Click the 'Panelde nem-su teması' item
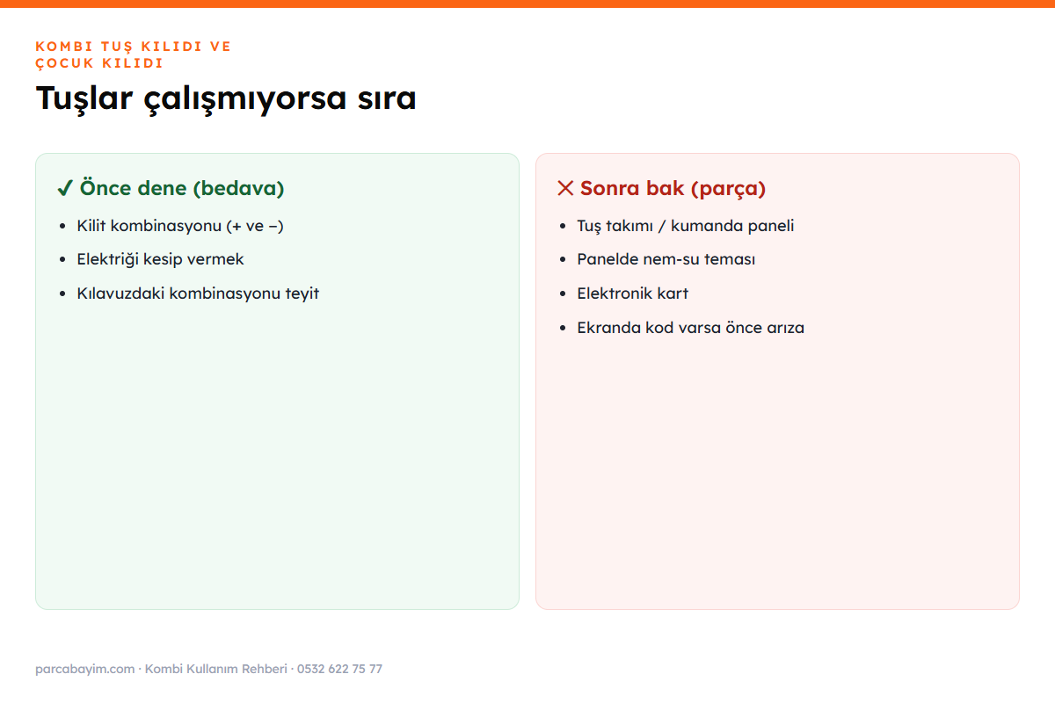This screenshot has height=703, width=1055. [666, 259]
